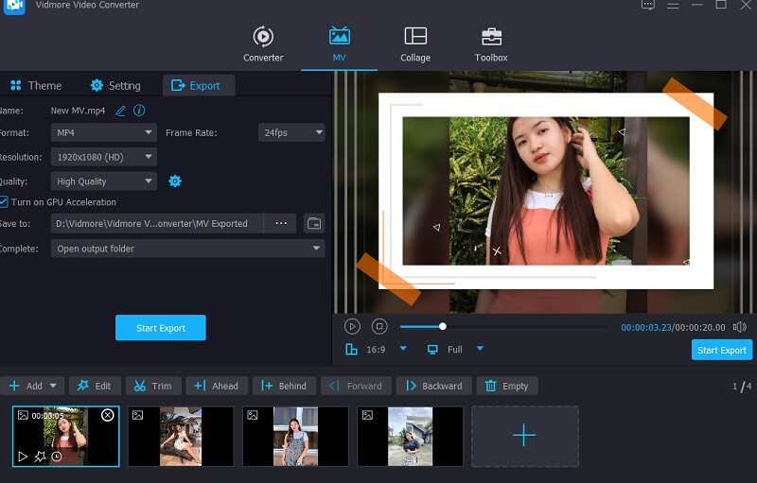Click the pencil icon to rename MV file

[x=120, y=111]
